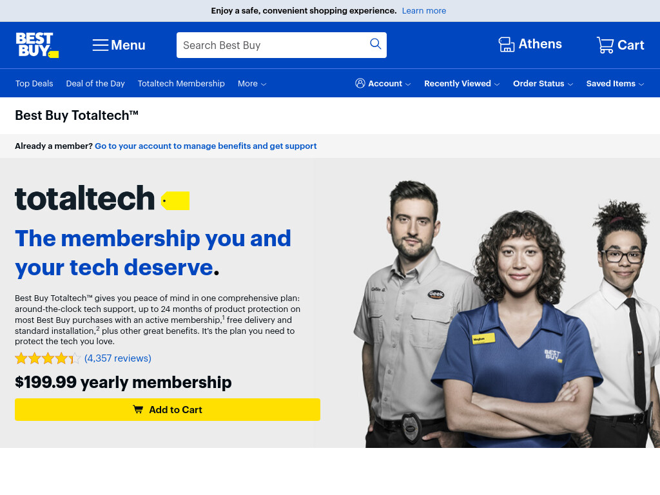Expand the Saved Items dropdown
660x495 pixels.
pyautogui.click(x=615, y=84)
